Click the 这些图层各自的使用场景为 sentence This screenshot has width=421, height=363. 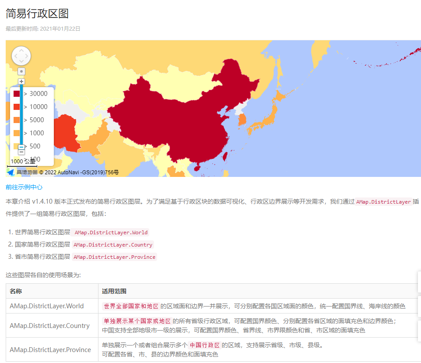pyautogui.click(x=43, y=275)
